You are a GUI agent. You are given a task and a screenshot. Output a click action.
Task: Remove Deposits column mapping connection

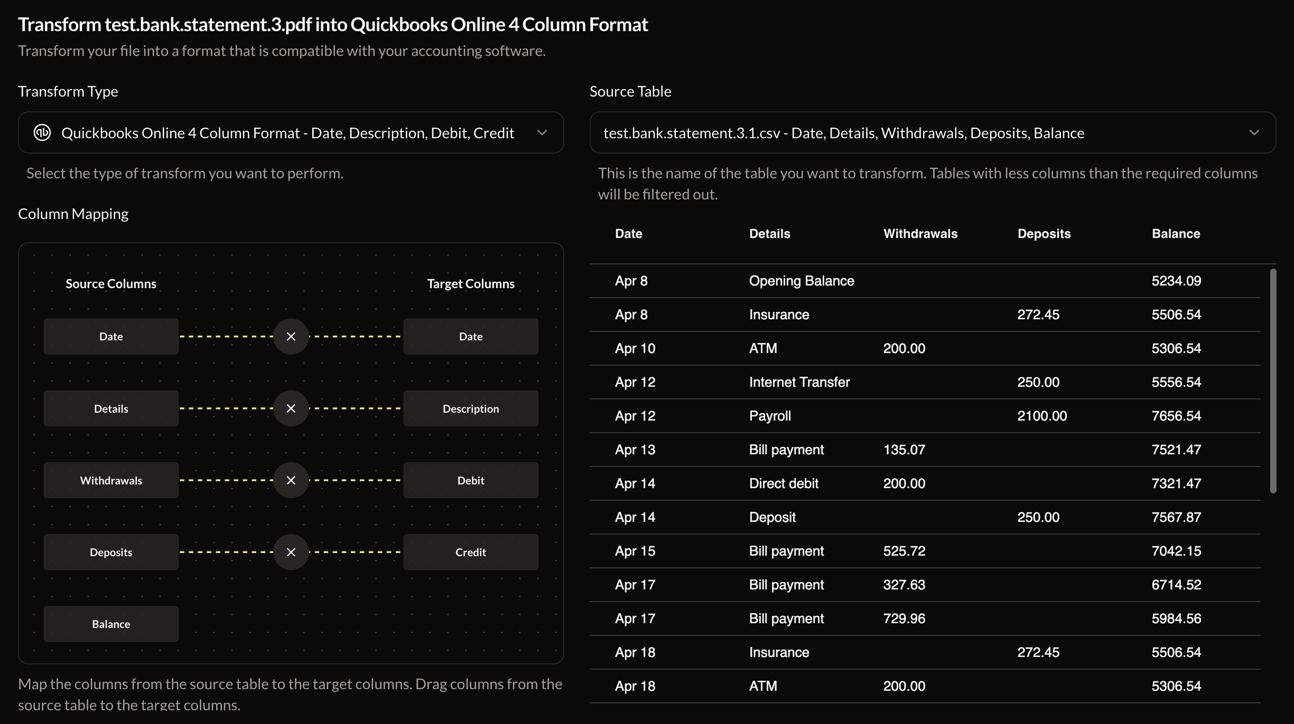[x=291, y=552]
